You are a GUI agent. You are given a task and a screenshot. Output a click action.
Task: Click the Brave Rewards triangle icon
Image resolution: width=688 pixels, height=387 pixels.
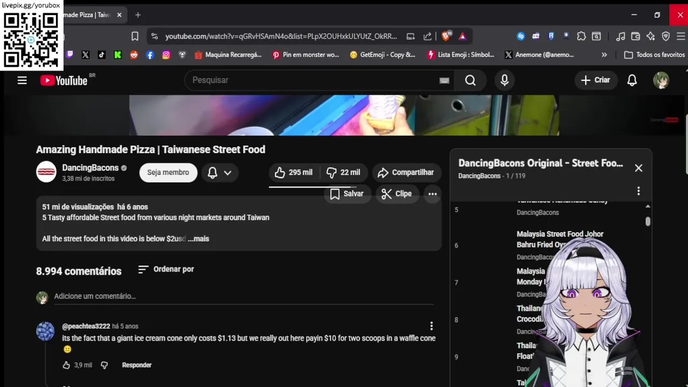[462, 36]
